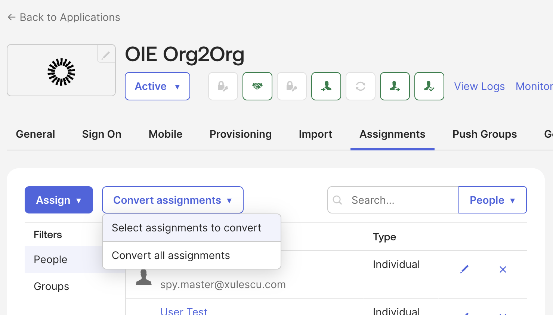Open the Push Groups tab
This screenshot has width=553, height=315.
484,134
